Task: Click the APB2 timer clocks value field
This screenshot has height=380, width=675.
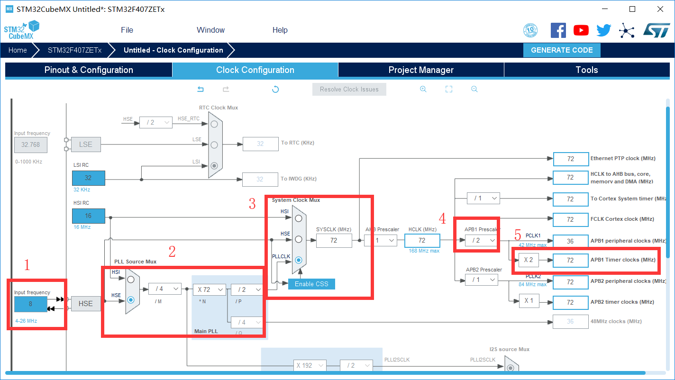Action: pyautogui.click(x=571, y=302)
